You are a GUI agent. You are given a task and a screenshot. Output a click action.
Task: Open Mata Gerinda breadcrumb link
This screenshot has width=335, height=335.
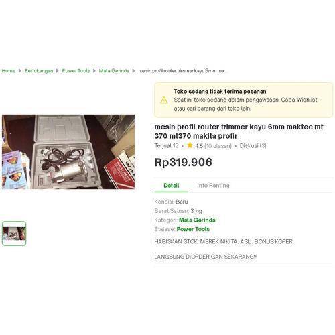pos(114,71)
